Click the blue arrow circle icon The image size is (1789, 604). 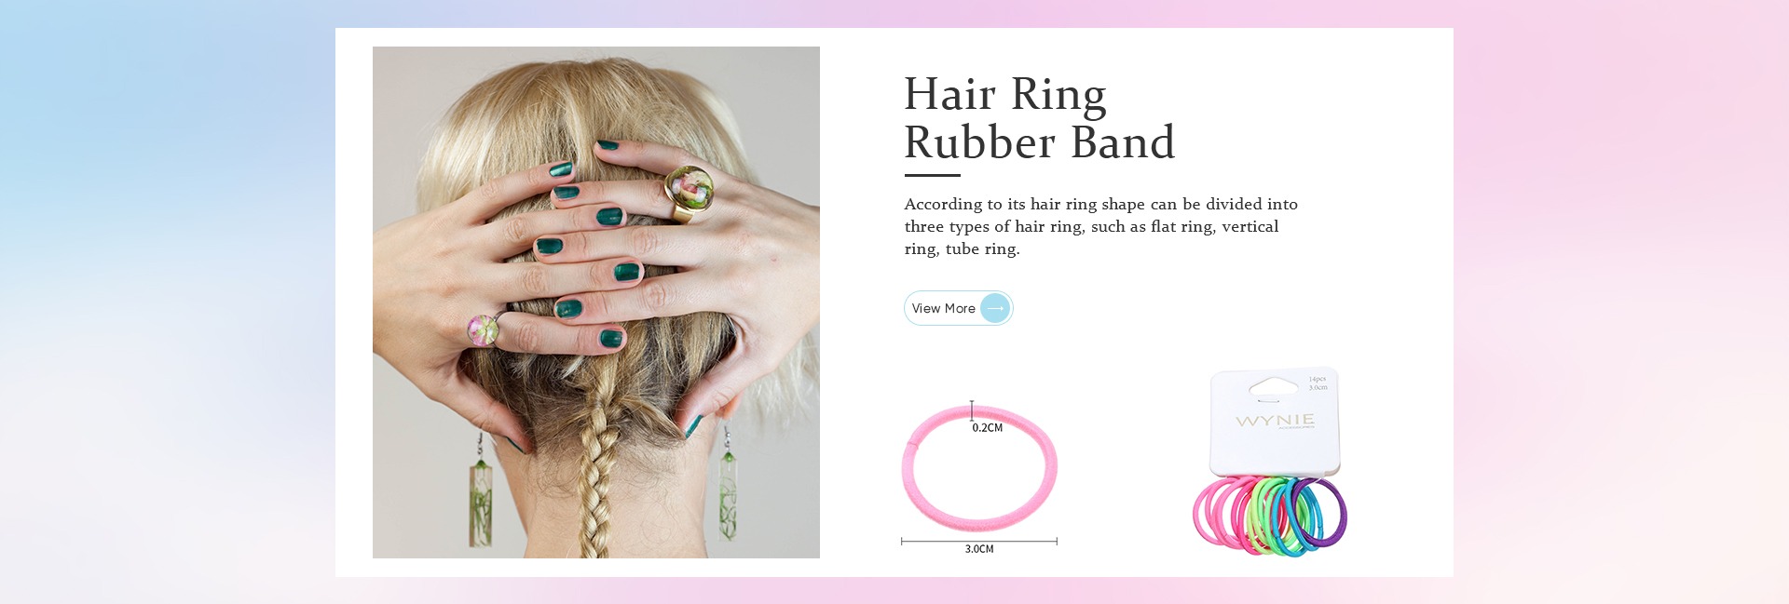pos(995,308)
